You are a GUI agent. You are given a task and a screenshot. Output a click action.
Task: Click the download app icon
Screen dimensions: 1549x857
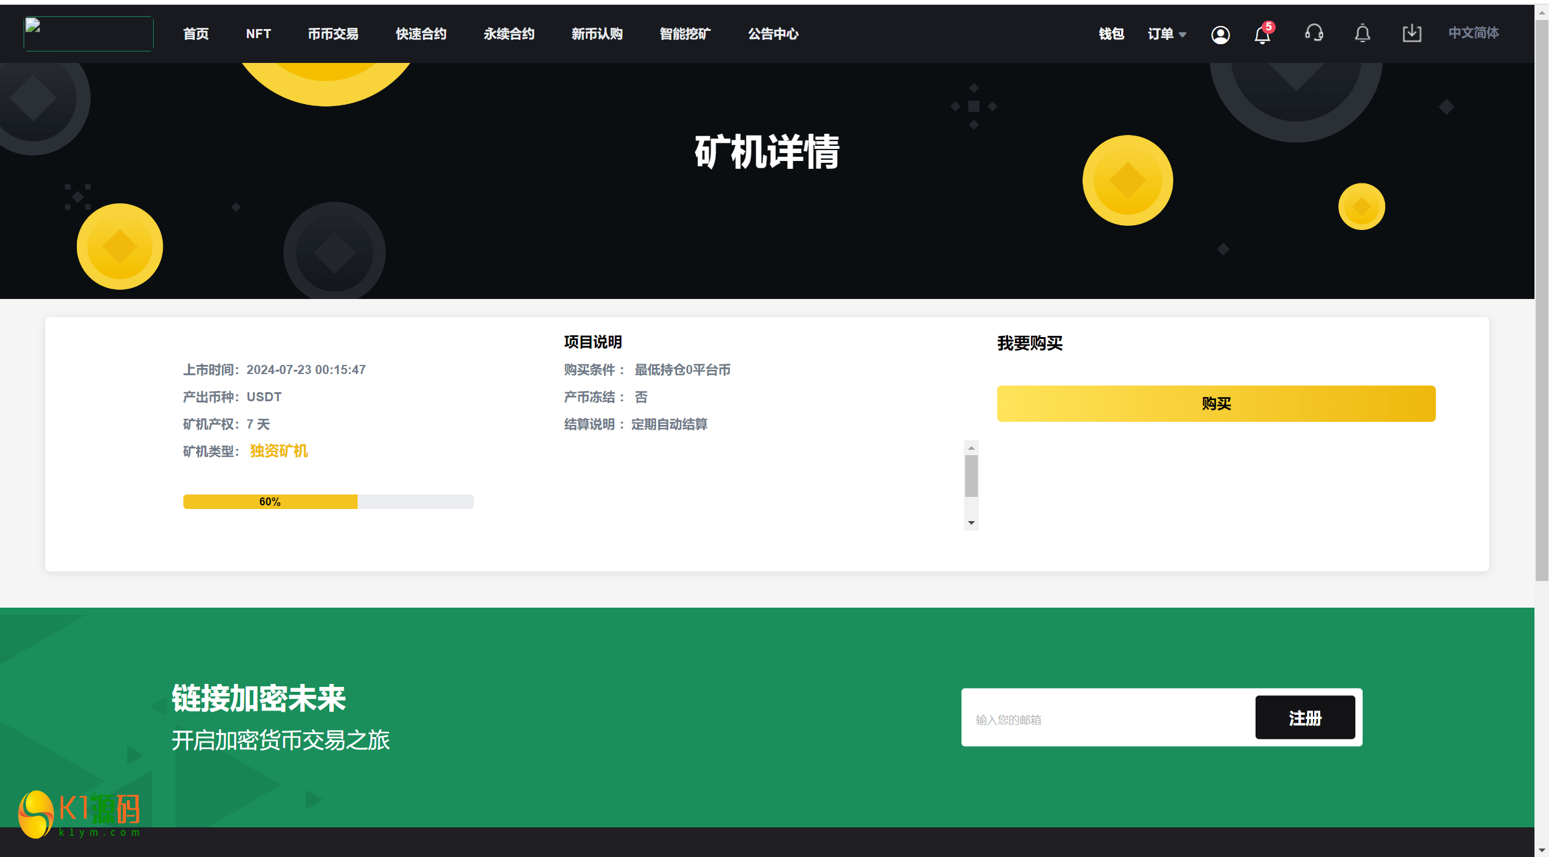(x=1411, y=33)
